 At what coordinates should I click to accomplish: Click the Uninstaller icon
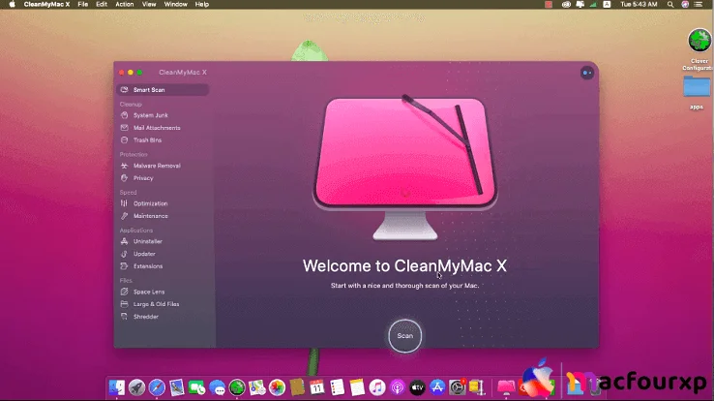tap(124, 241)
